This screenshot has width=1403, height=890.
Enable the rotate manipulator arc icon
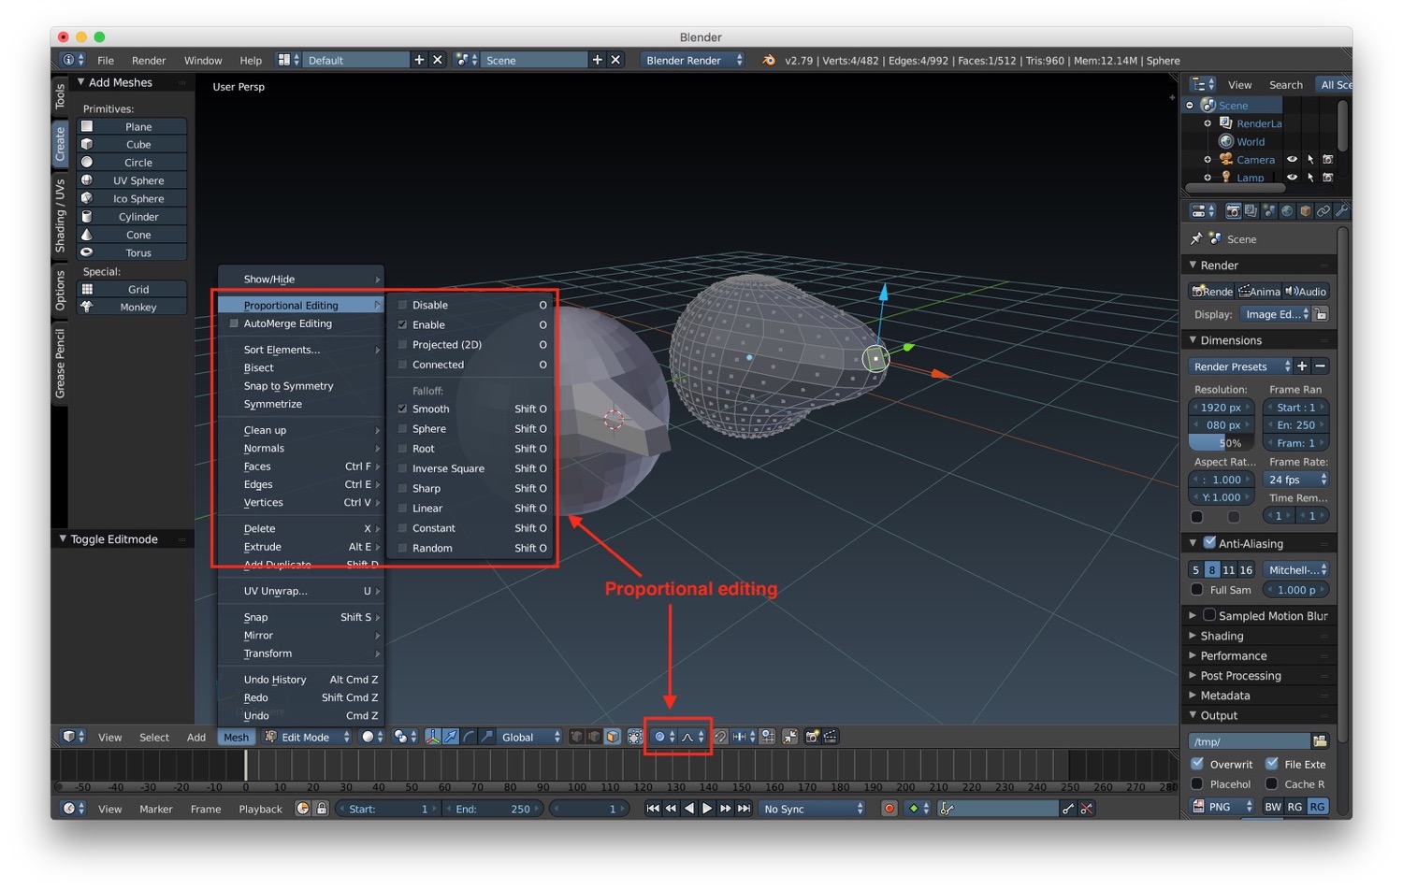469,737
